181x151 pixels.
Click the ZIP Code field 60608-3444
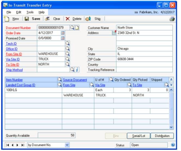[144, 59]
